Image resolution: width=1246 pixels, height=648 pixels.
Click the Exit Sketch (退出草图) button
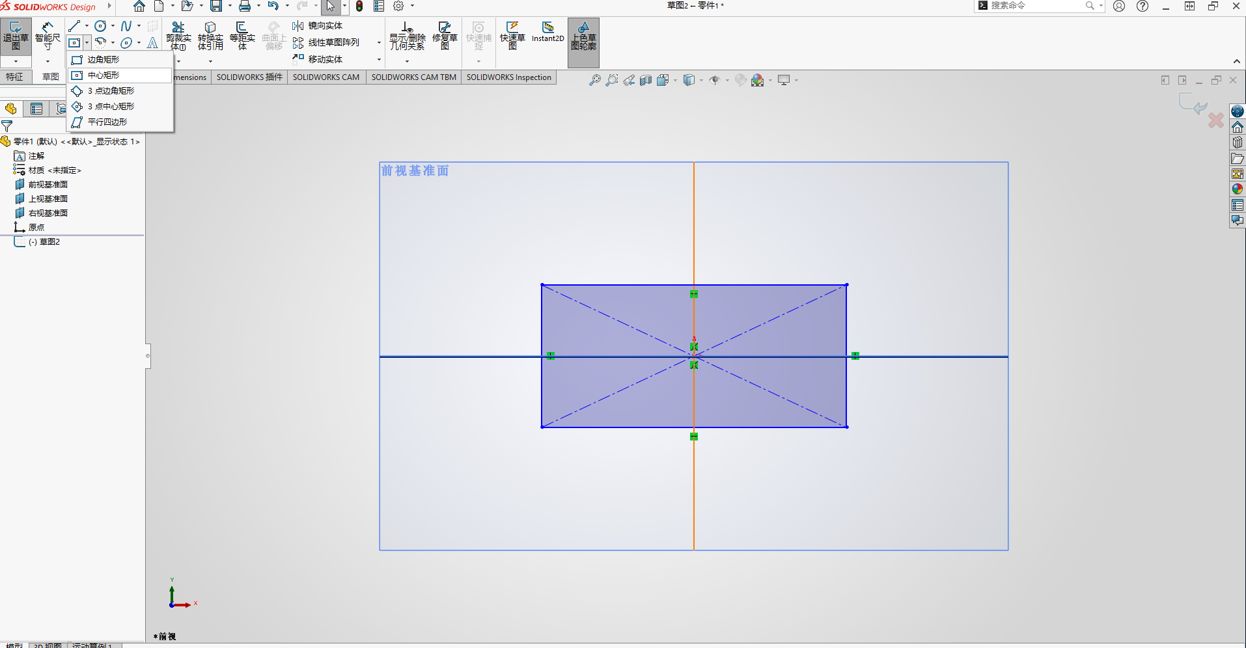[16, 36]
